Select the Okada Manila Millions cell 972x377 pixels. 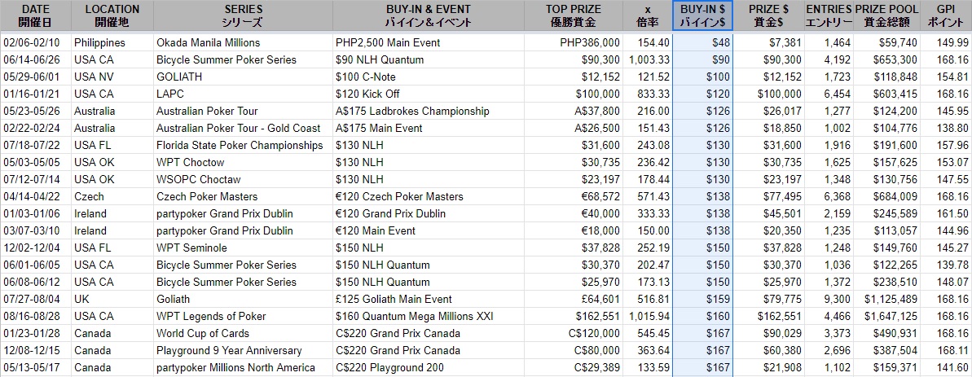[x=243, y=42]
